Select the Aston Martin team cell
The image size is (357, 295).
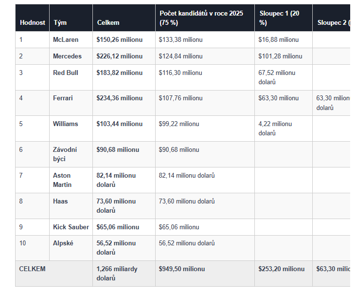pos(62,180)
